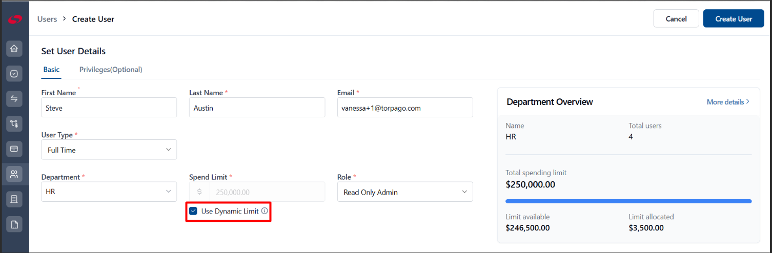Select the Basic tab
Image resolution: width=772 pixels, height=253 pixels.
51,70
